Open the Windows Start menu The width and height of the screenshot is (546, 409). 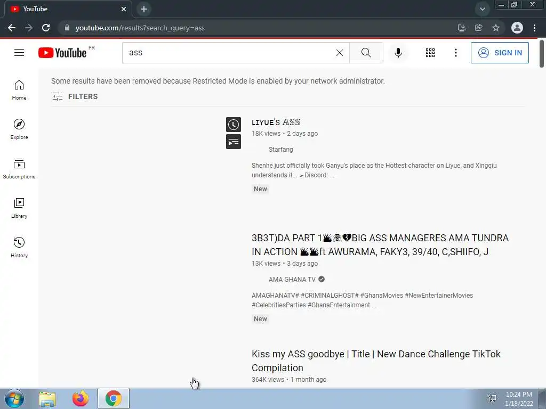click(x=14, y=398)
